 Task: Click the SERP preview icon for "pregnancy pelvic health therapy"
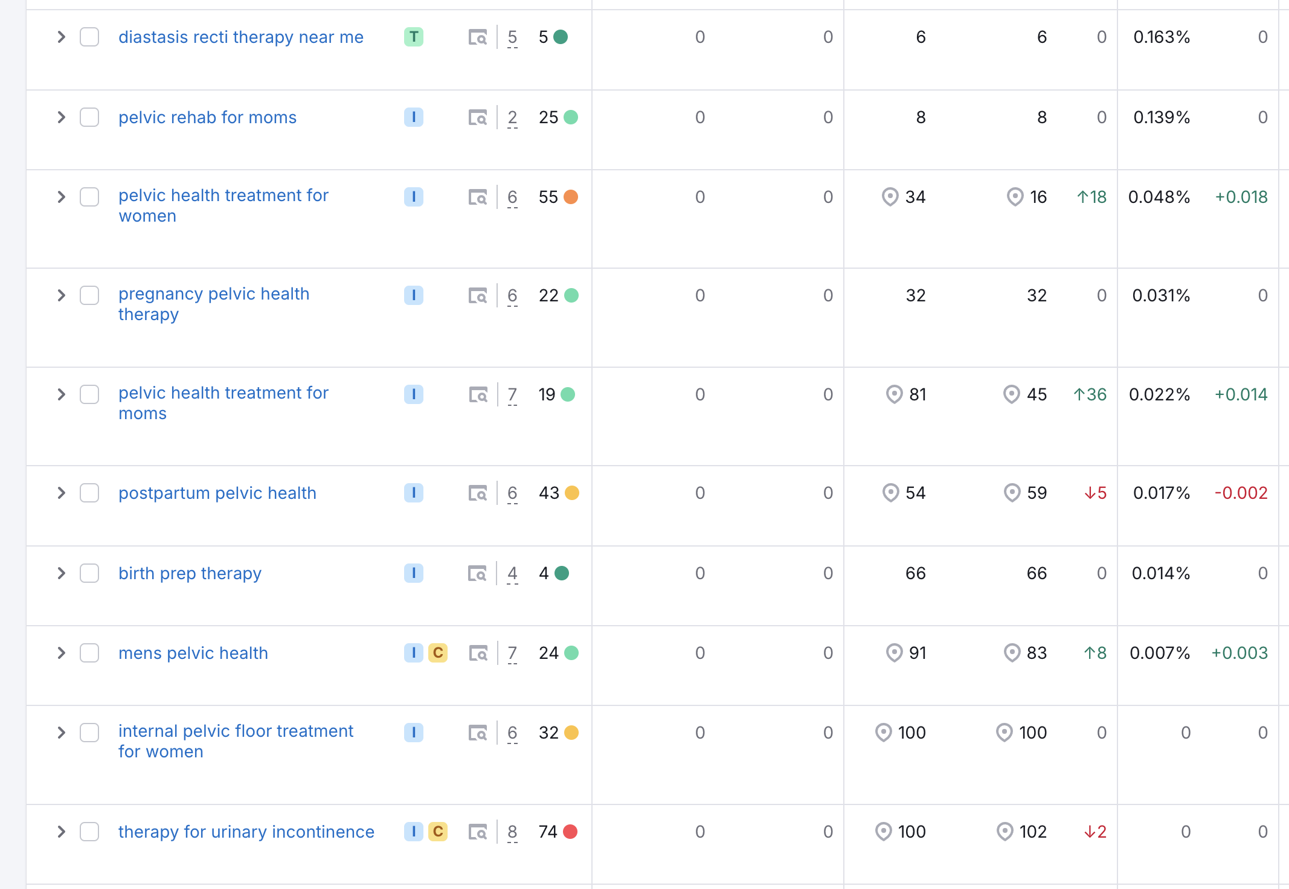click(x=478, y=296)
